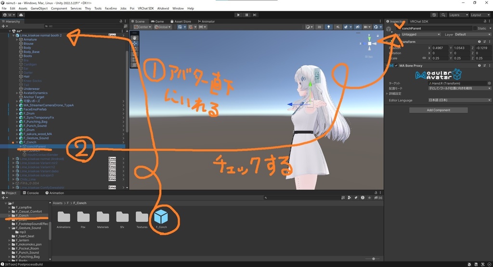
Task: Open snap increment settings icon
Action: click(202, 27)
